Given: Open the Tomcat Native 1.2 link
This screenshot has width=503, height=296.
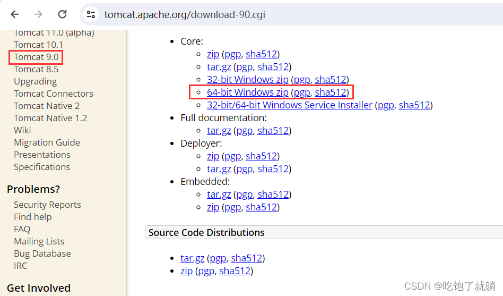Looking at the screenshot, I should pos(50,118).
